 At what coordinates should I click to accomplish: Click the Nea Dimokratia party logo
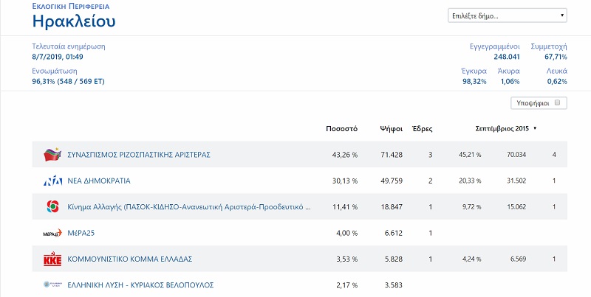coord(52,181)
